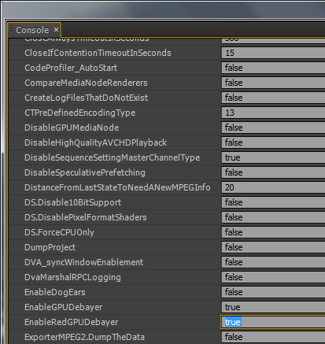325x344 pixels.
Task: Select the CloseIfContentionTimeoutInSeconds label
Action: tap(98, 53)
